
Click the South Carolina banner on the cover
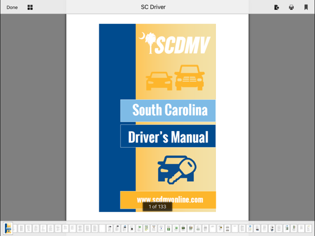[x=168, y=111]
